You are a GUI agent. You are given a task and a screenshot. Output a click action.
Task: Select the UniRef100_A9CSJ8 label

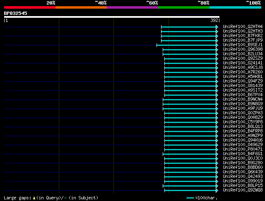[x=243, y=68]
